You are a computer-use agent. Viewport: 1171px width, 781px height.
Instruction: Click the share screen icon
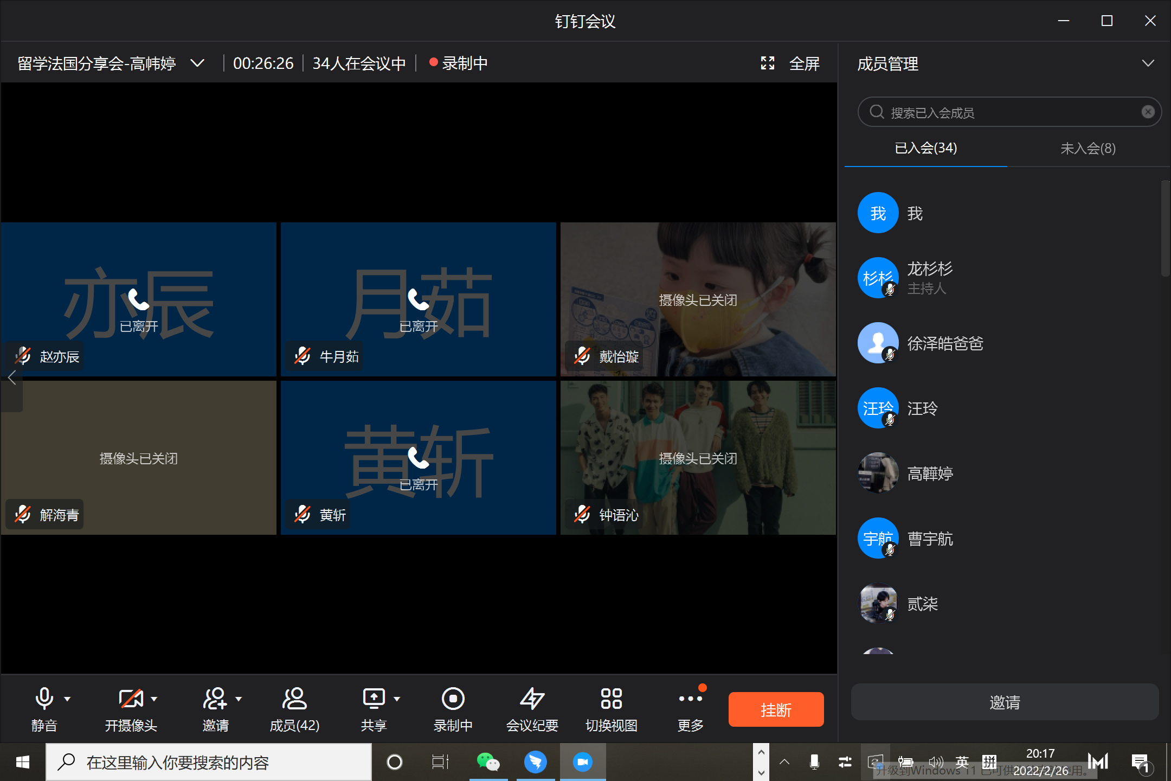tap(374, 699)
